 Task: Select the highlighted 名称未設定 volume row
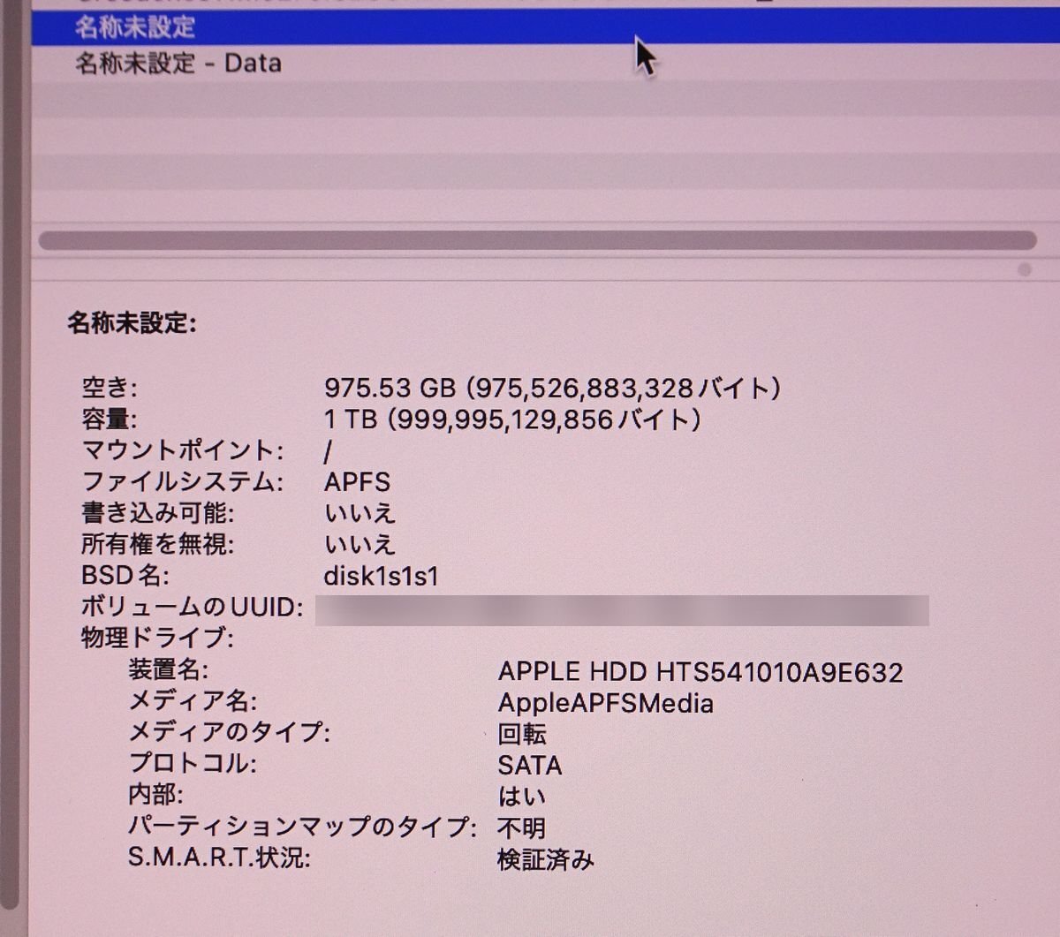(x=545, y=26)
